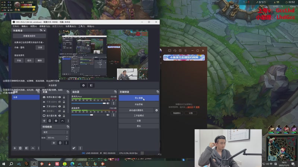Open scene filters icon in Scenes panel

(x=26, y=148)
